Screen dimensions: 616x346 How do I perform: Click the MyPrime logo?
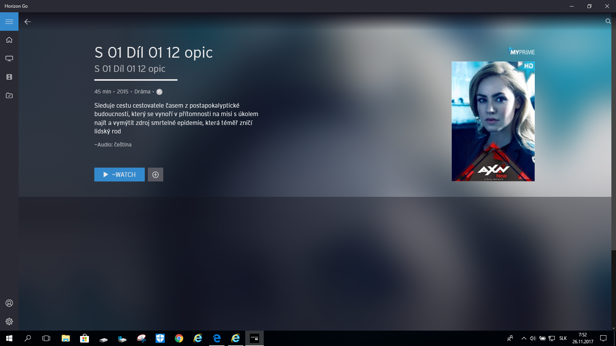[x=522, y=52]
